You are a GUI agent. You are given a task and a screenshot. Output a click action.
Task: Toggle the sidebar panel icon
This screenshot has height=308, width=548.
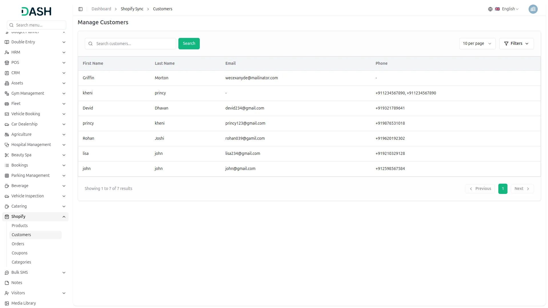pyautogui.click(x=80, y=9)
